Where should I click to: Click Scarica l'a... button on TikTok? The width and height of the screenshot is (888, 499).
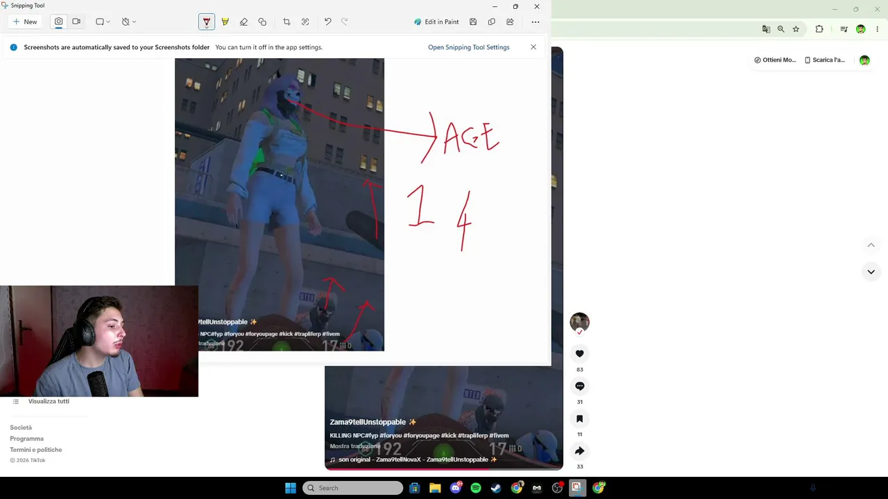pyautogui.click(x=825, y=60)
